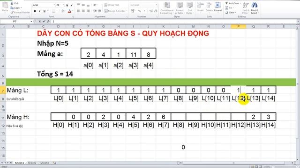Click the Fill button in Editing
Image resolution: width=300 pixels, height=168 pixels.
(x=229, y=8)
